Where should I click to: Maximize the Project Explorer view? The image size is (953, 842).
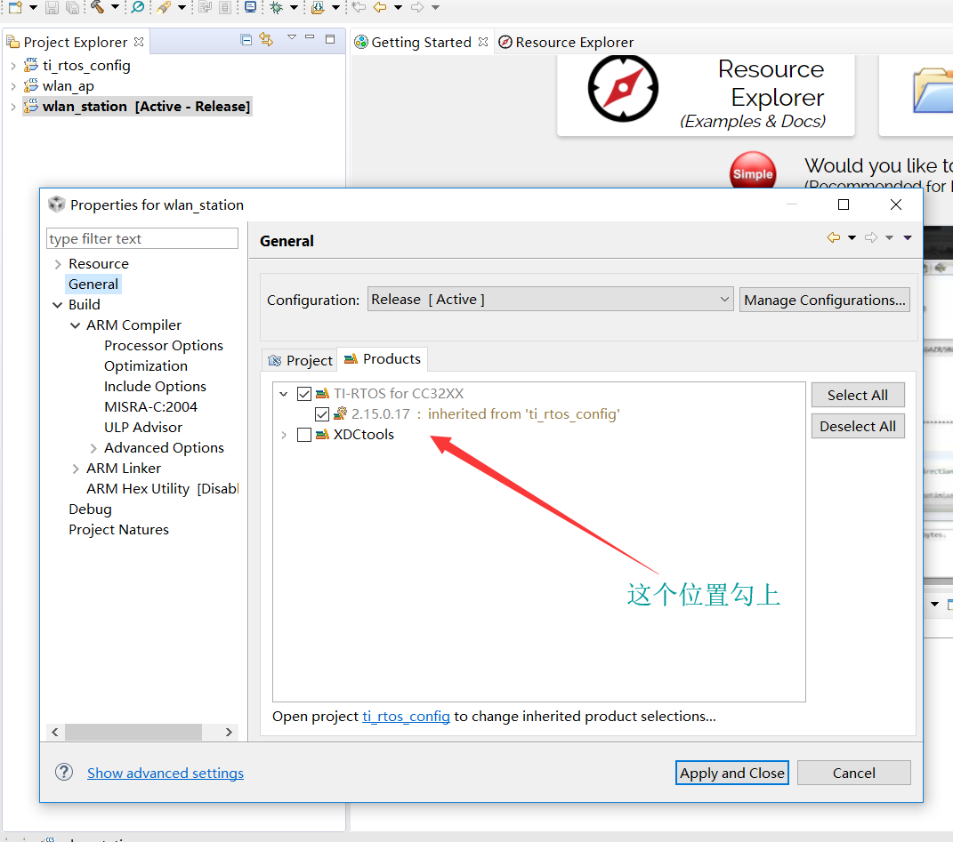[x=330, y=39]
